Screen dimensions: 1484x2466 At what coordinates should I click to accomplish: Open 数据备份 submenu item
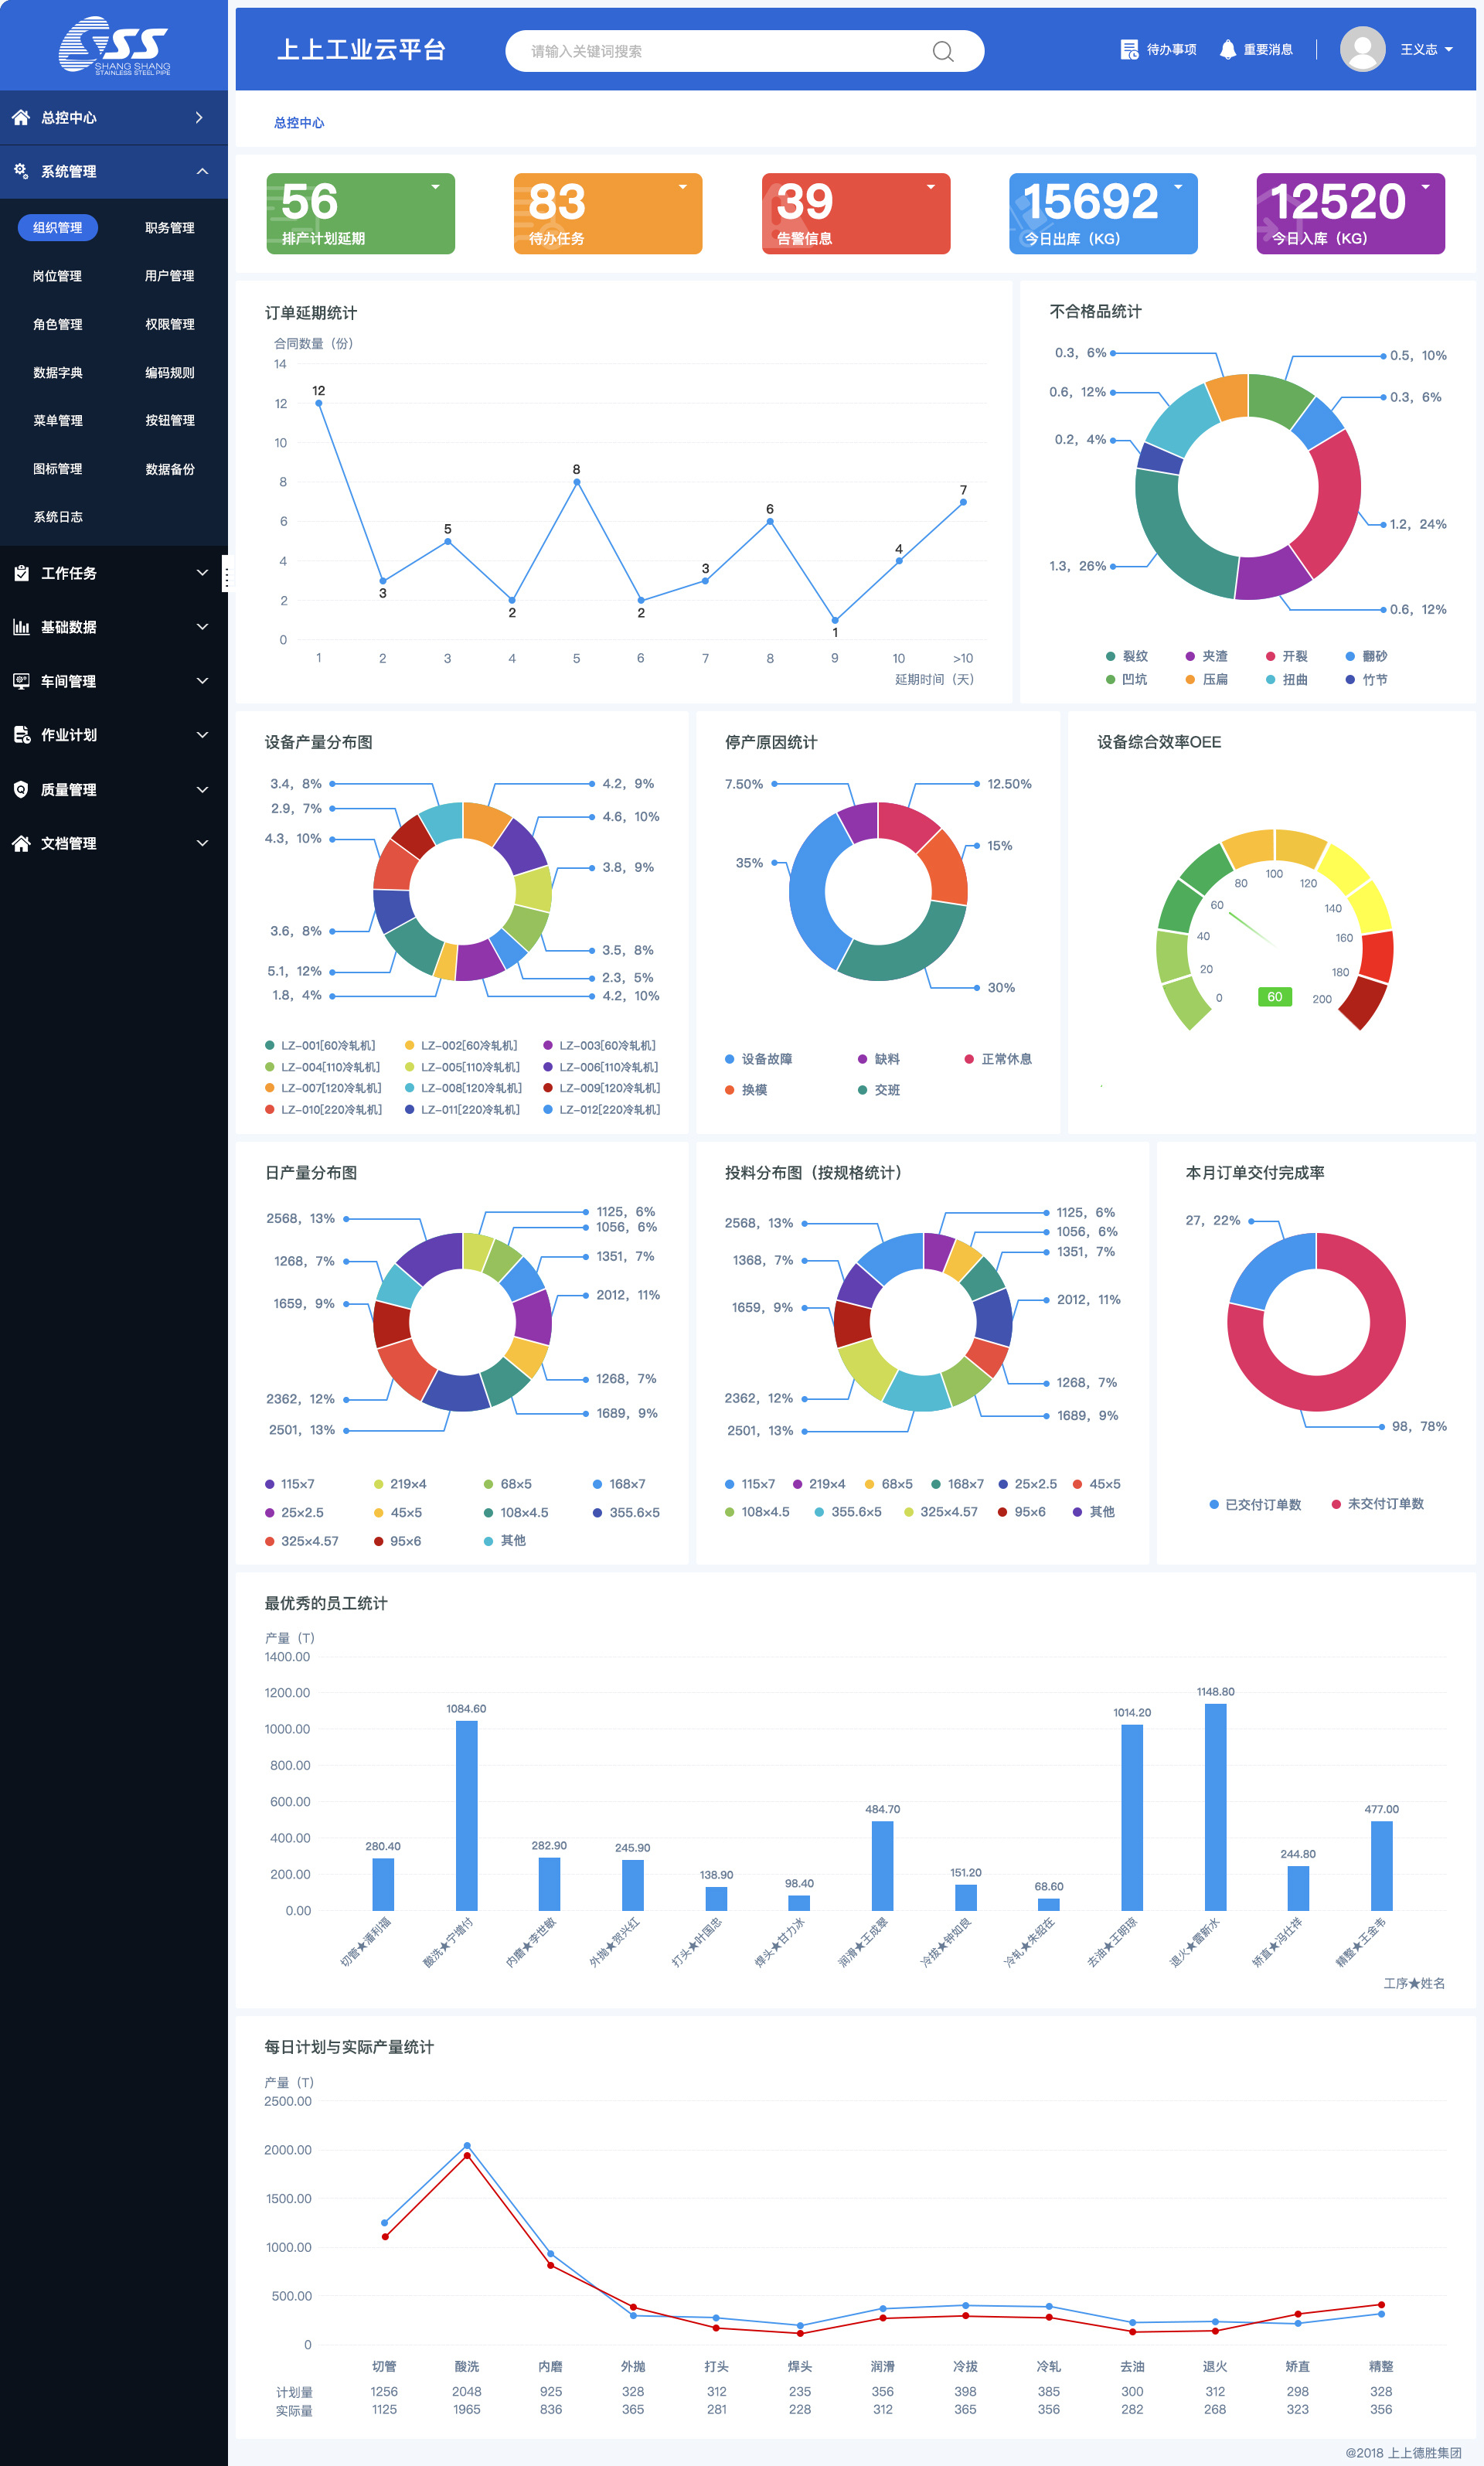170,469
